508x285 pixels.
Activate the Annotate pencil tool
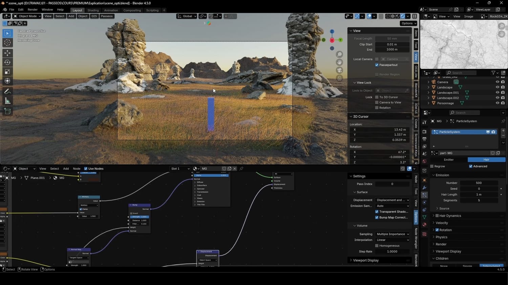click(x=7, y=92)
